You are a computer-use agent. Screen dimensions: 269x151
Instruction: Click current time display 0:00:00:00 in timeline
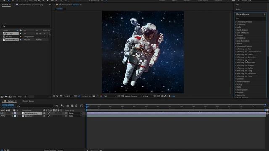[8, 105]
